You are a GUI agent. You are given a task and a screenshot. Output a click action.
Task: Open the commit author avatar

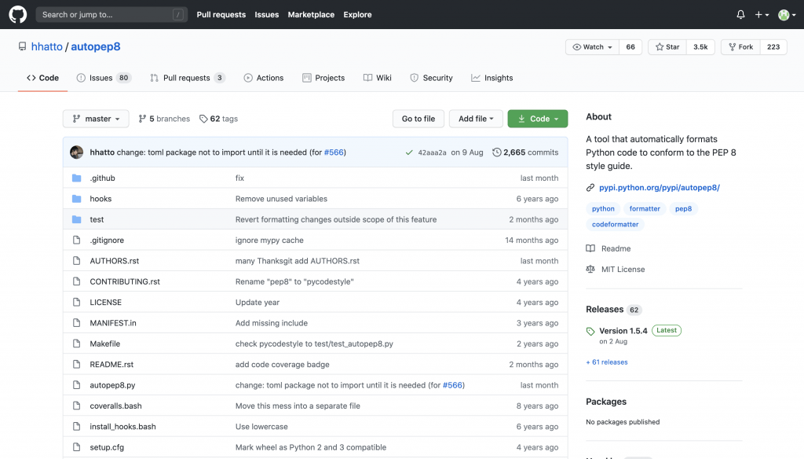[76, 152]
